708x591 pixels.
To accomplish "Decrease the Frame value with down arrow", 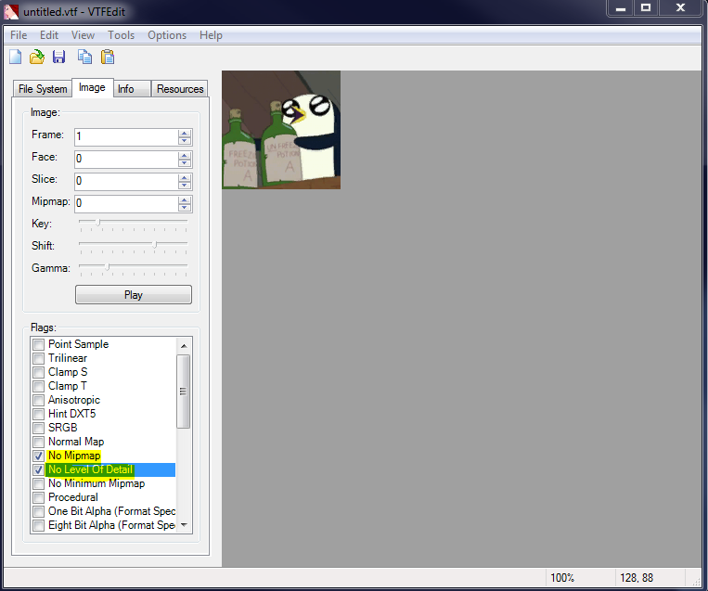I will coord(185,140).
